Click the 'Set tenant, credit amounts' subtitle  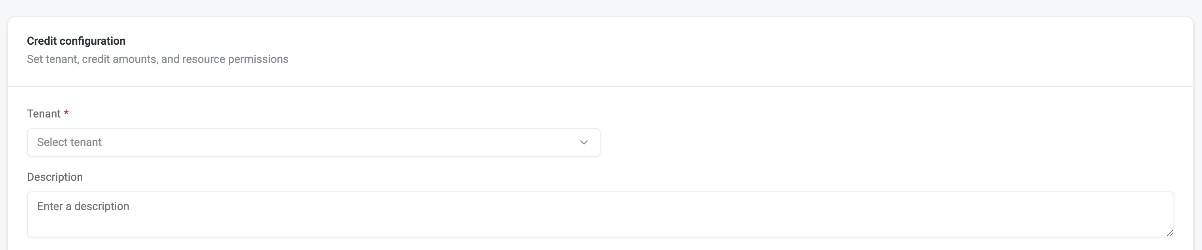pos(157,59)
